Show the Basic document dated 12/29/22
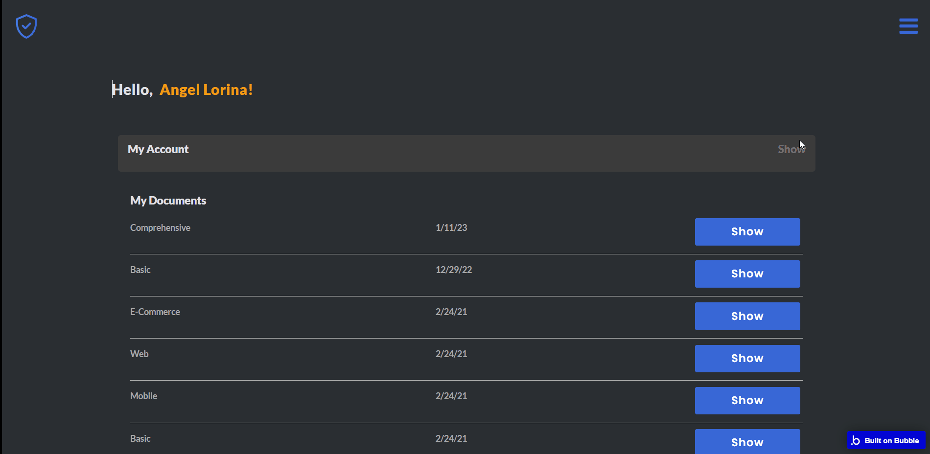Screen dimensions: 930x454 (747, 274)
